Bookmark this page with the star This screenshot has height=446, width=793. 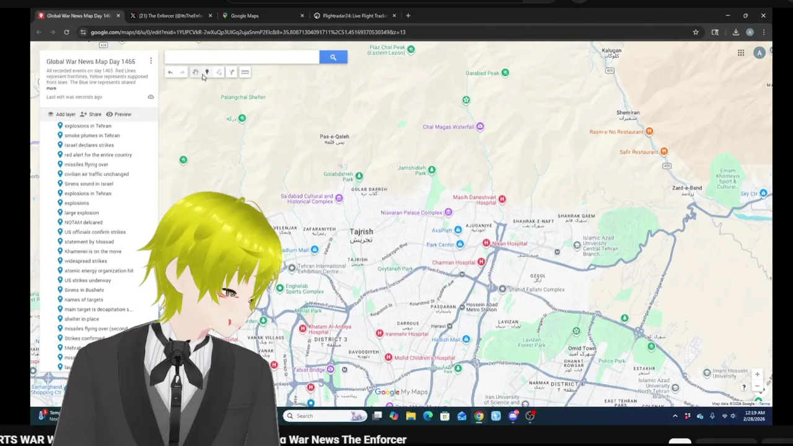click(696, 32)
